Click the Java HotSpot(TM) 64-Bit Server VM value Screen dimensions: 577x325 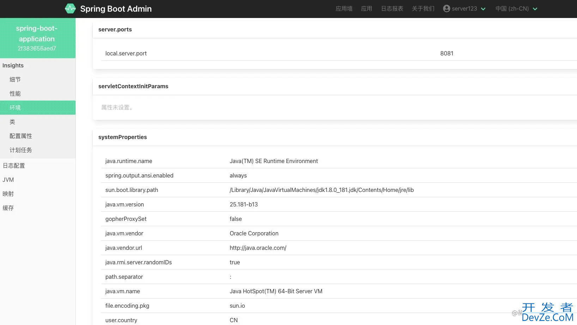(276, 291)
